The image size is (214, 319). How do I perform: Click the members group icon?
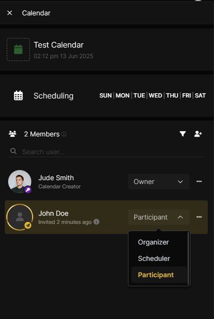13,134
